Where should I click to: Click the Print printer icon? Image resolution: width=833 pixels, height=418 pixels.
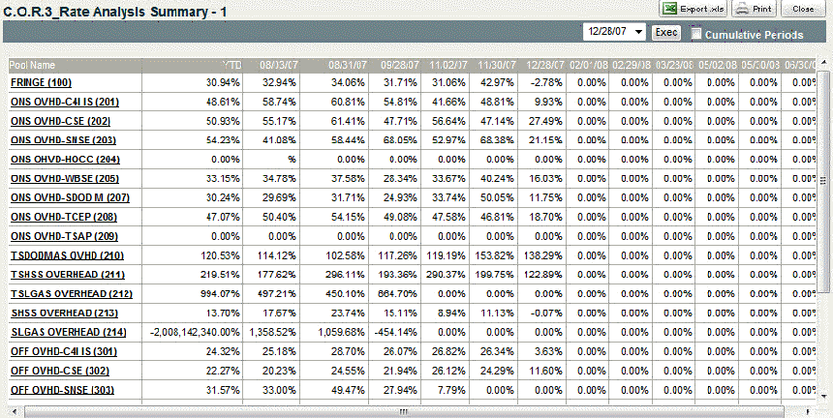click(742, 8)
